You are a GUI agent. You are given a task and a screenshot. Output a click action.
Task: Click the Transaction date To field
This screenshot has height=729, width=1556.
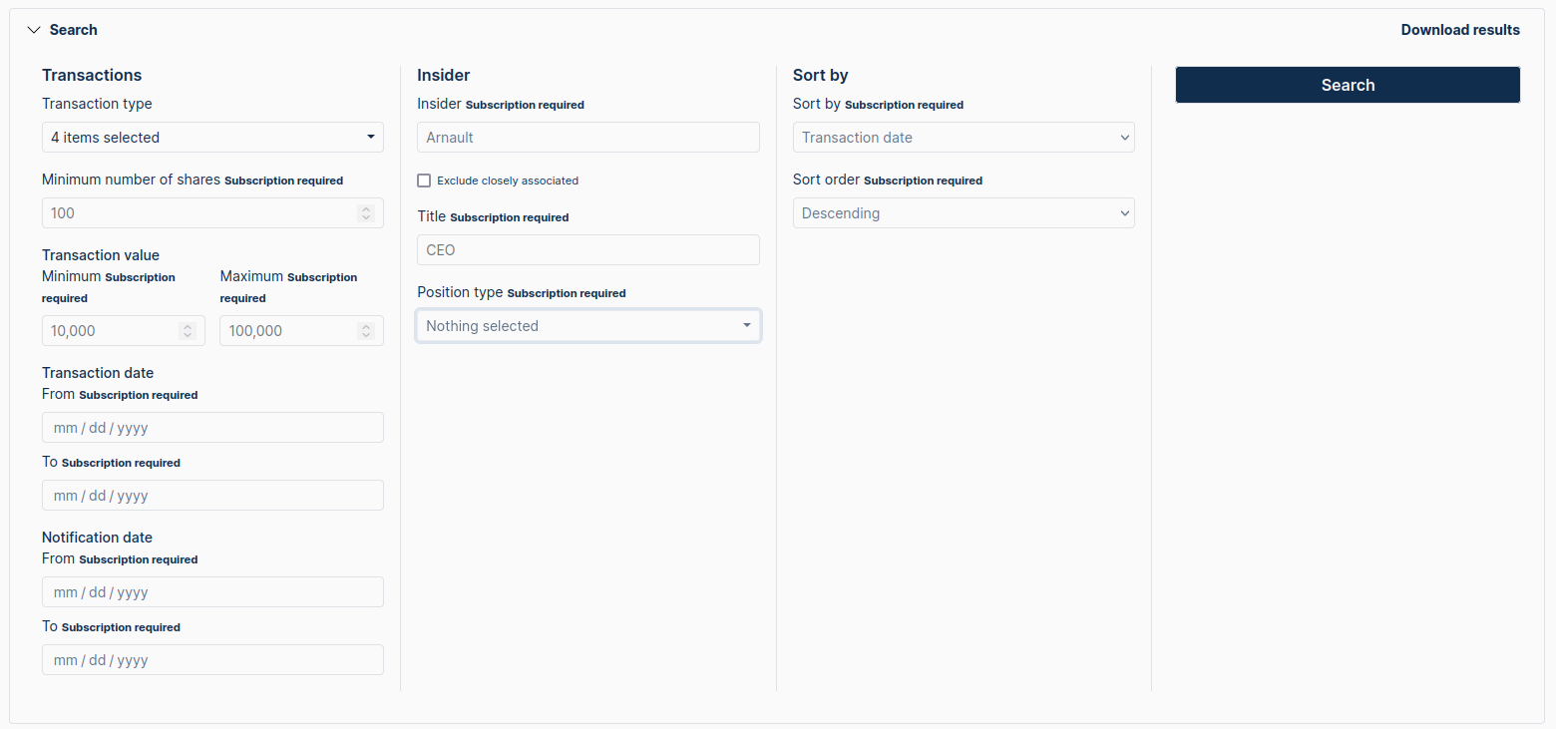[x=212, y=496]
